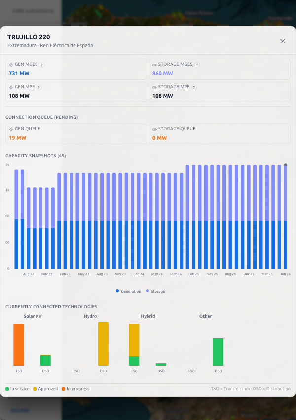Click the lightning bolt icon next to GEN MGES
This screenshot has height=420, width=296.
coord(11,65)
